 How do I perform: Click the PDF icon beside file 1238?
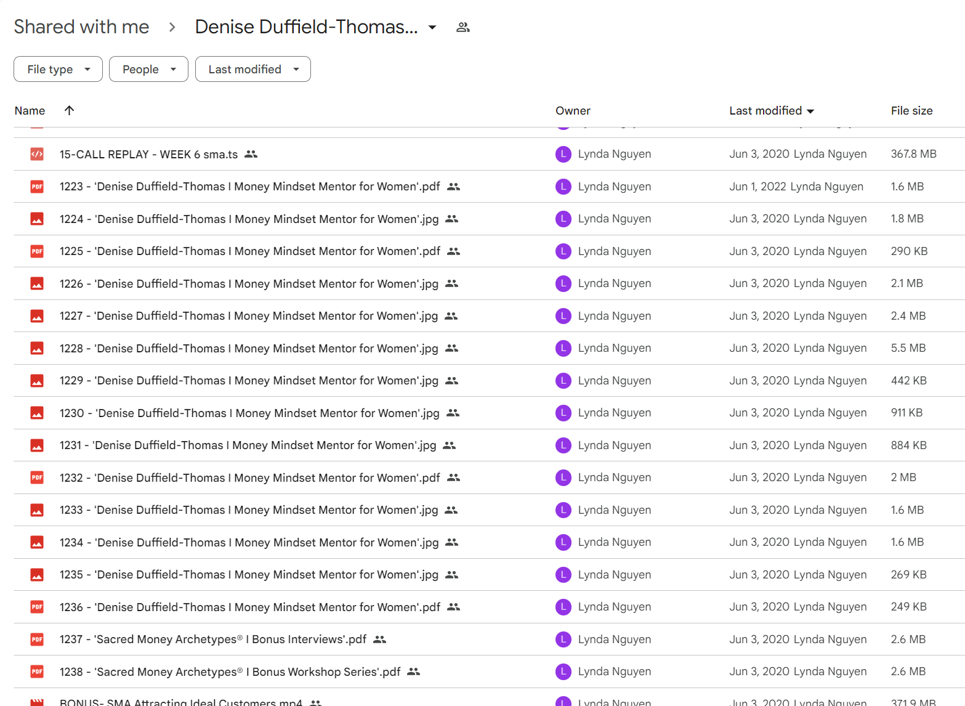[x=37, y=672]
